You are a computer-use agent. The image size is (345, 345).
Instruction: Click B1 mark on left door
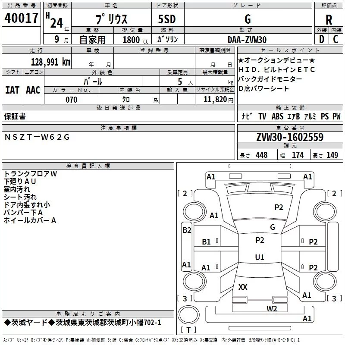click(x=207, y=242)
